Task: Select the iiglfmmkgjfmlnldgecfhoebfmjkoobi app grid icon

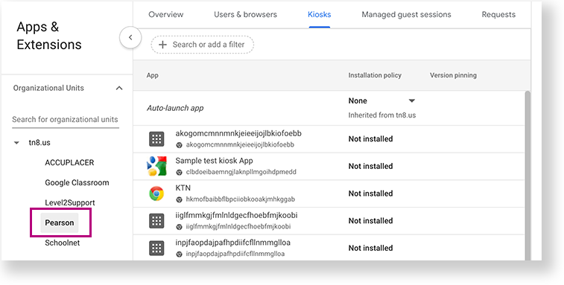Action: pos(156,221)
